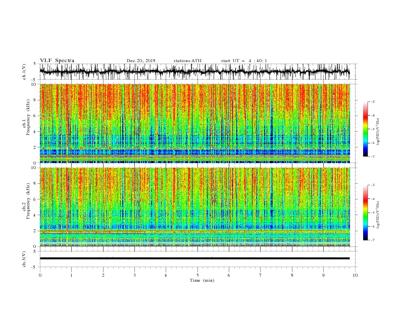Click the time axis tick label "1"
Viewport: 400px width, 309px height.
[x=71, y=275]
